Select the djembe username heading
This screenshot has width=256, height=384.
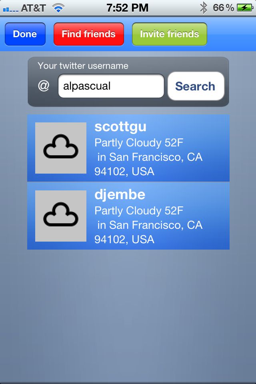pyautogui.click(x=120, y=195)
